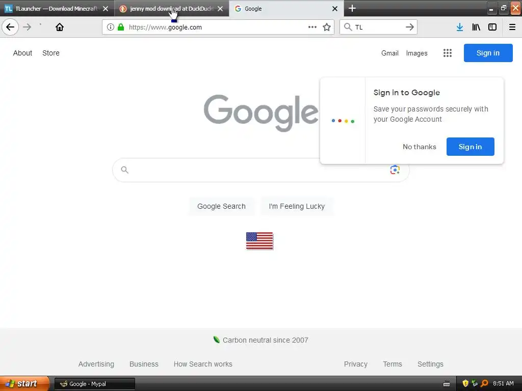The height and width of the screenshot is (391, 522).
Task: Open the Terms footer link
Action: click(393, 364)
